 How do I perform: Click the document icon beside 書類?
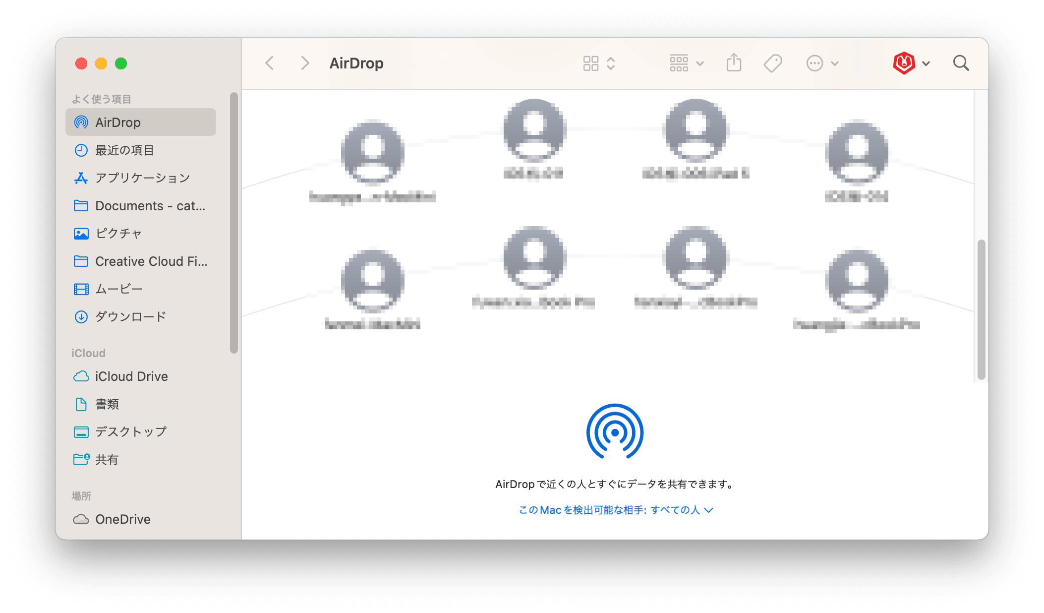click(81, 404)
